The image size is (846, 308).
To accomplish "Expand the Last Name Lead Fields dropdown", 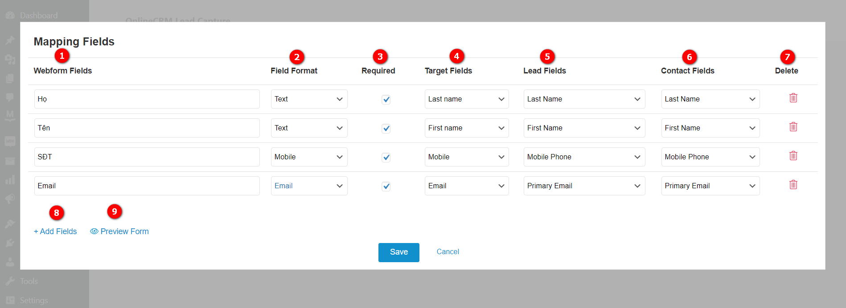I will coord(584,99).
